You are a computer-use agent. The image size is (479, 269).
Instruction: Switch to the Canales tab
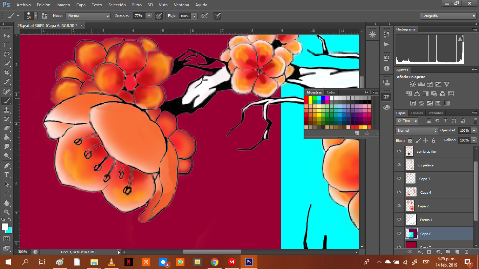pyautogui.click(x=417, y=113)
